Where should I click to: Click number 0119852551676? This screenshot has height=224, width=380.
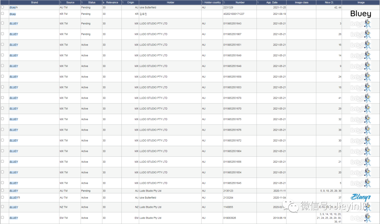point(233,130)
